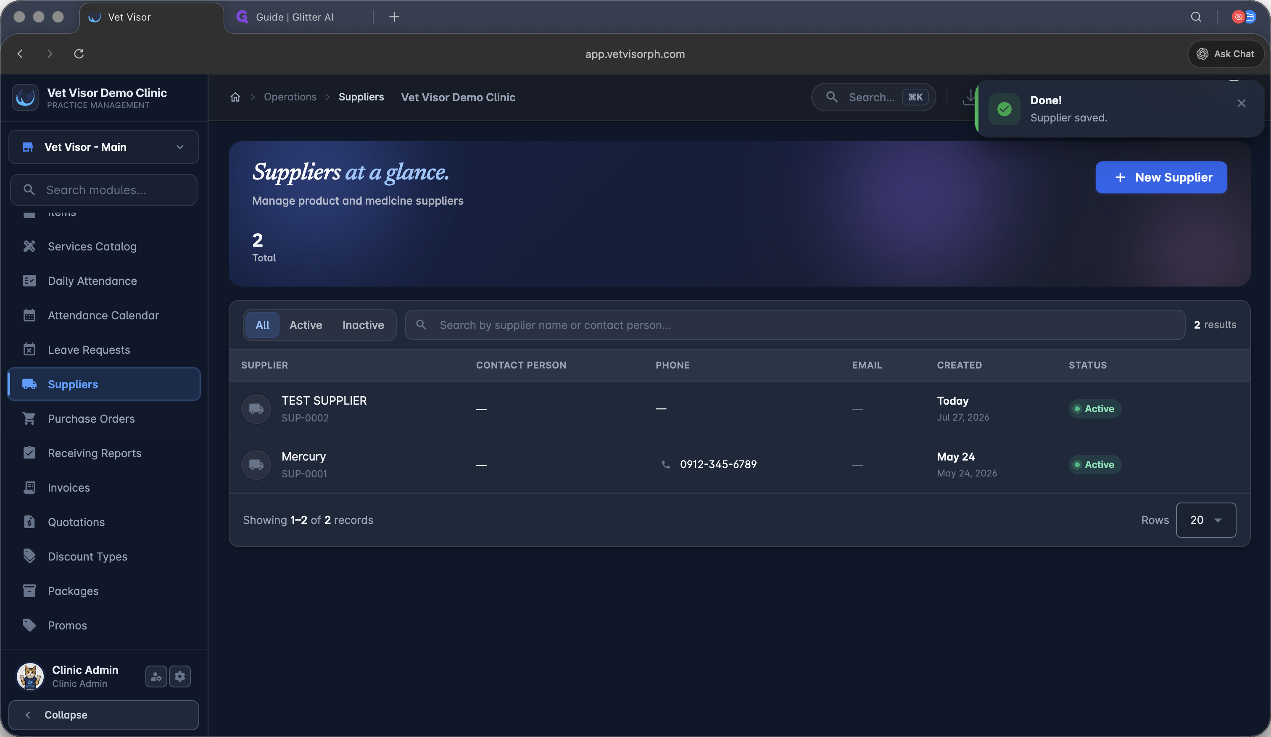
Task: Filter suppliers by Inactive status
Action: point(363,325)
